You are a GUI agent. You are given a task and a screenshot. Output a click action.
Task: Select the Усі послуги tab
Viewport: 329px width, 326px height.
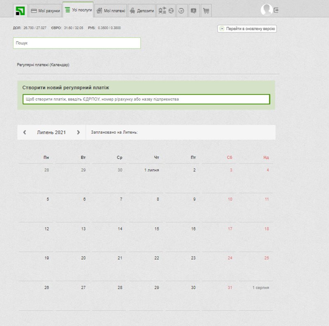point(78,10)
